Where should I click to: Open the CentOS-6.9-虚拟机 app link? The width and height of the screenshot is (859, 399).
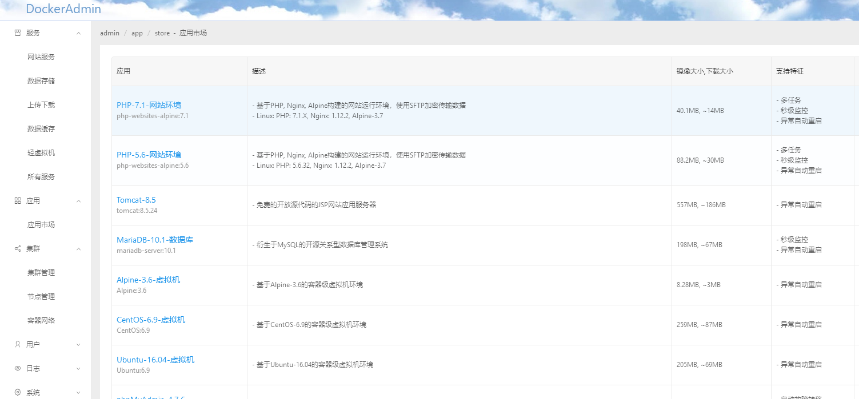tap(151, 320)
